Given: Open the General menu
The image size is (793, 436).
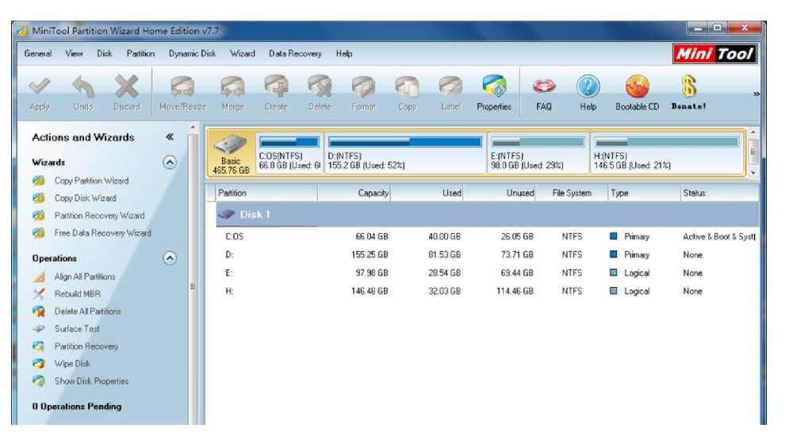Looking at the screenshot, I should tap(38, 54).
